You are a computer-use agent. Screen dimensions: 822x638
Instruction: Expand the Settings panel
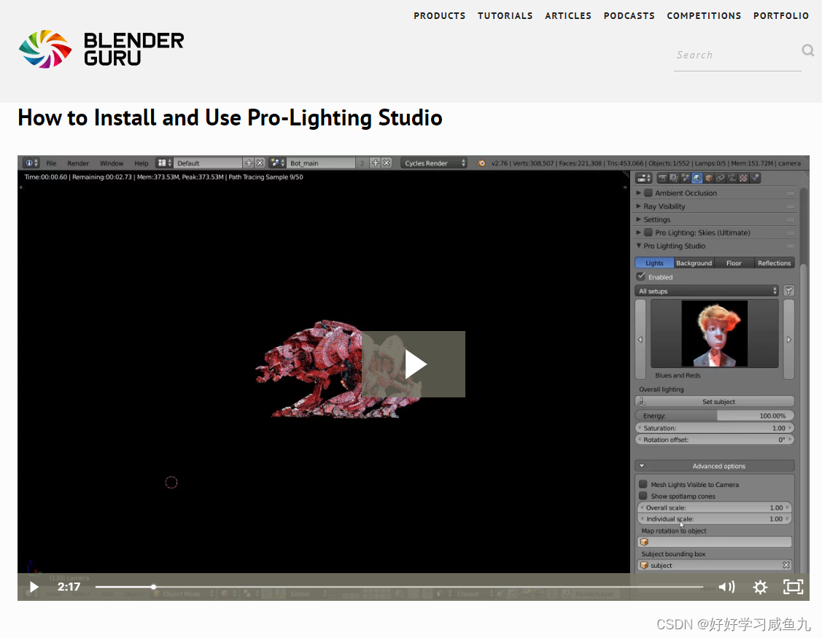coord(638,219)
